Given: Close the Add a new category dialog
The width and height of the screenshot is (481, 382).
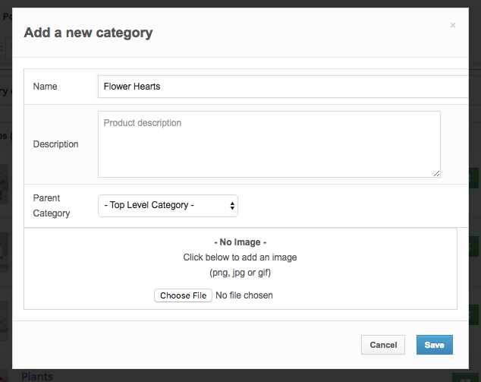Looking at the screenshot, I should tap(453, 26).
